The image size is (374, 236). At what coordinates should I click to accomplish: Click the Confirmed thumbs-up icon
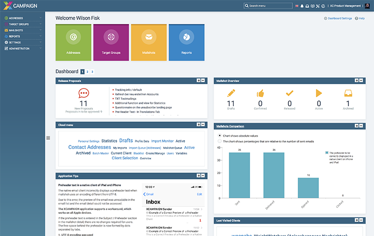pyautogui.click(x=260, y=93)
